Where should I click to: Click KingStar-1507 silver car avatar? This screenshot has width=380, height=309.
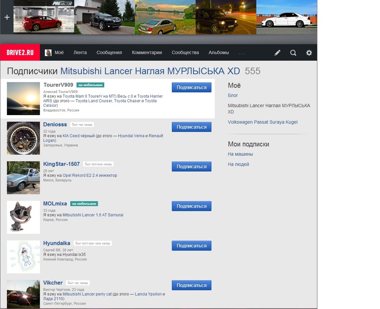click(x=23, y=178)
